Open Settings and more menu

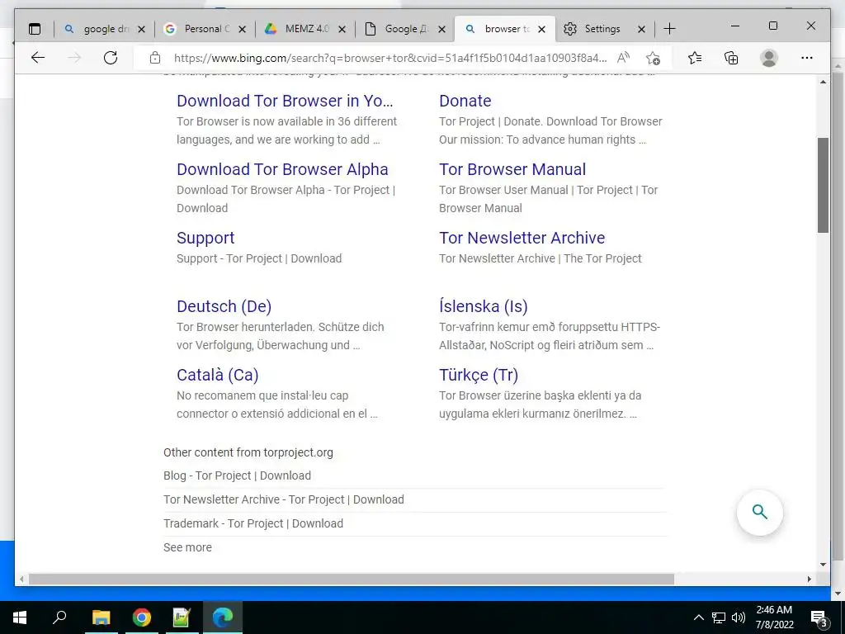click(807, 58)
